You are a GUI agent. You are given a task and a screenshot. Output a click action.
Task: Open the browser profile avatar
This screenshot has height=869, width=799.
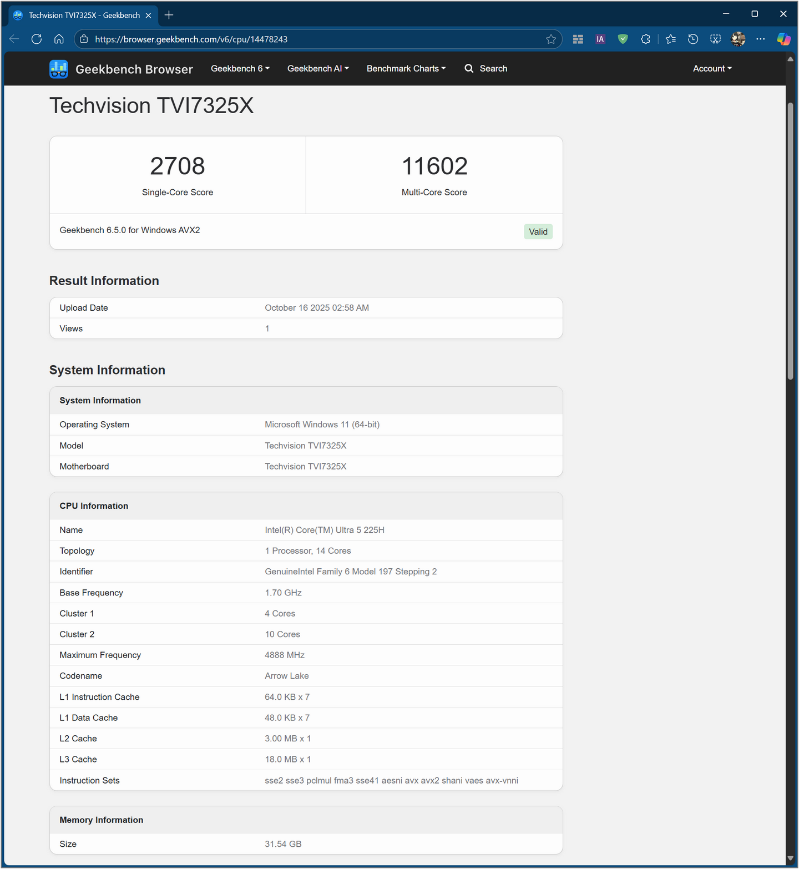click(739, 39)
